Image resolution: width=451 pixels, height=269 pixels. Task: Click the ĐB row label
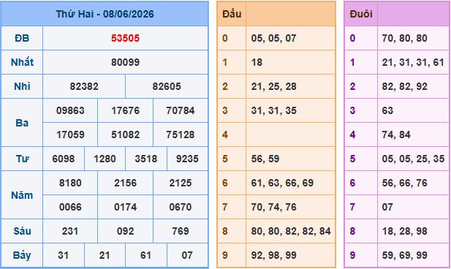(x=22, y=38)
